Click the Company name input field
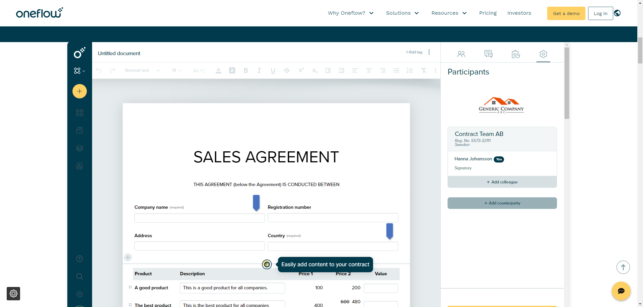This screenshot has width=643, height=307. coord(199,218)
